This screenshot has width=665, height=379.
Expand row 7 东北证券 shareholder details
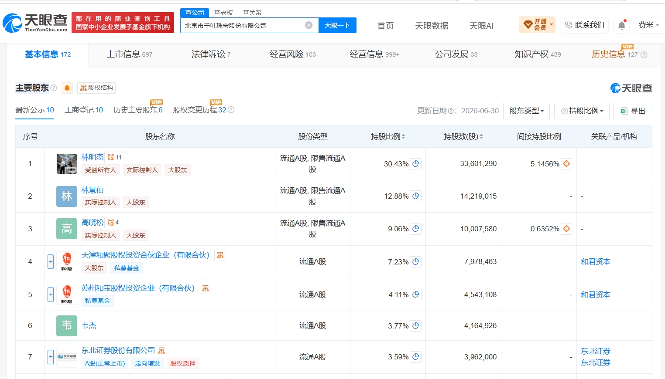[x=51, y=357]
